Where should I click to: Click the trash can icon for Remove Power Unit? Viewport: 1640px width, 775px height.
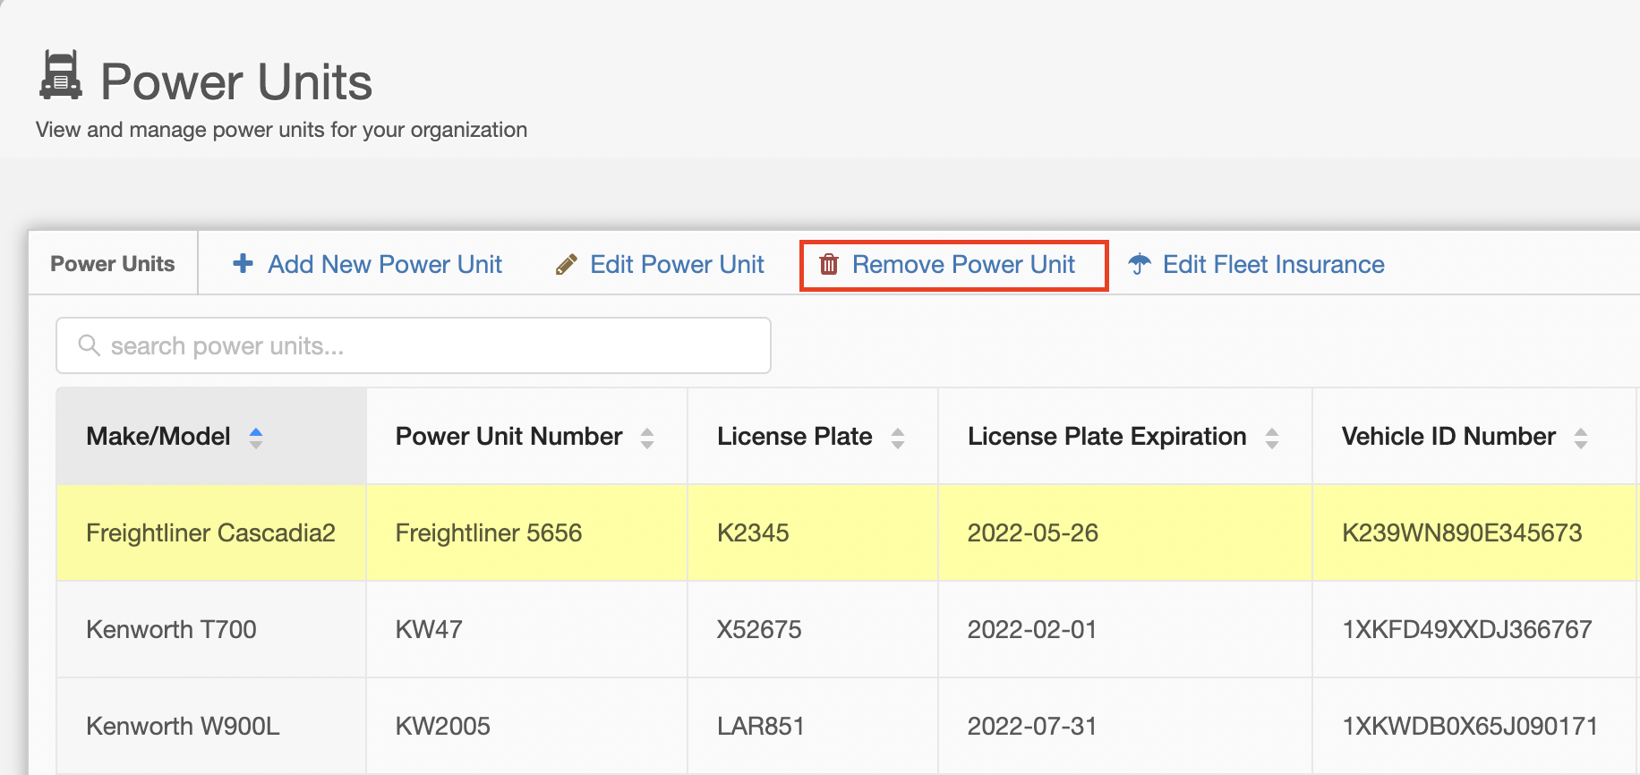pos(829,264)
